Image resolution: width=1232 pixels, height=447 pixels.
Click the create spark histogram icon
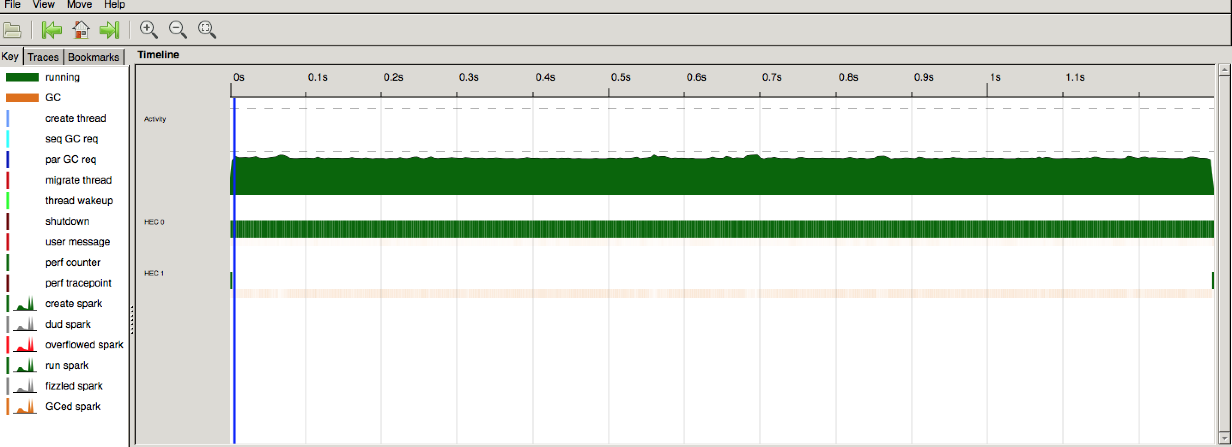[x=25, y=304]
